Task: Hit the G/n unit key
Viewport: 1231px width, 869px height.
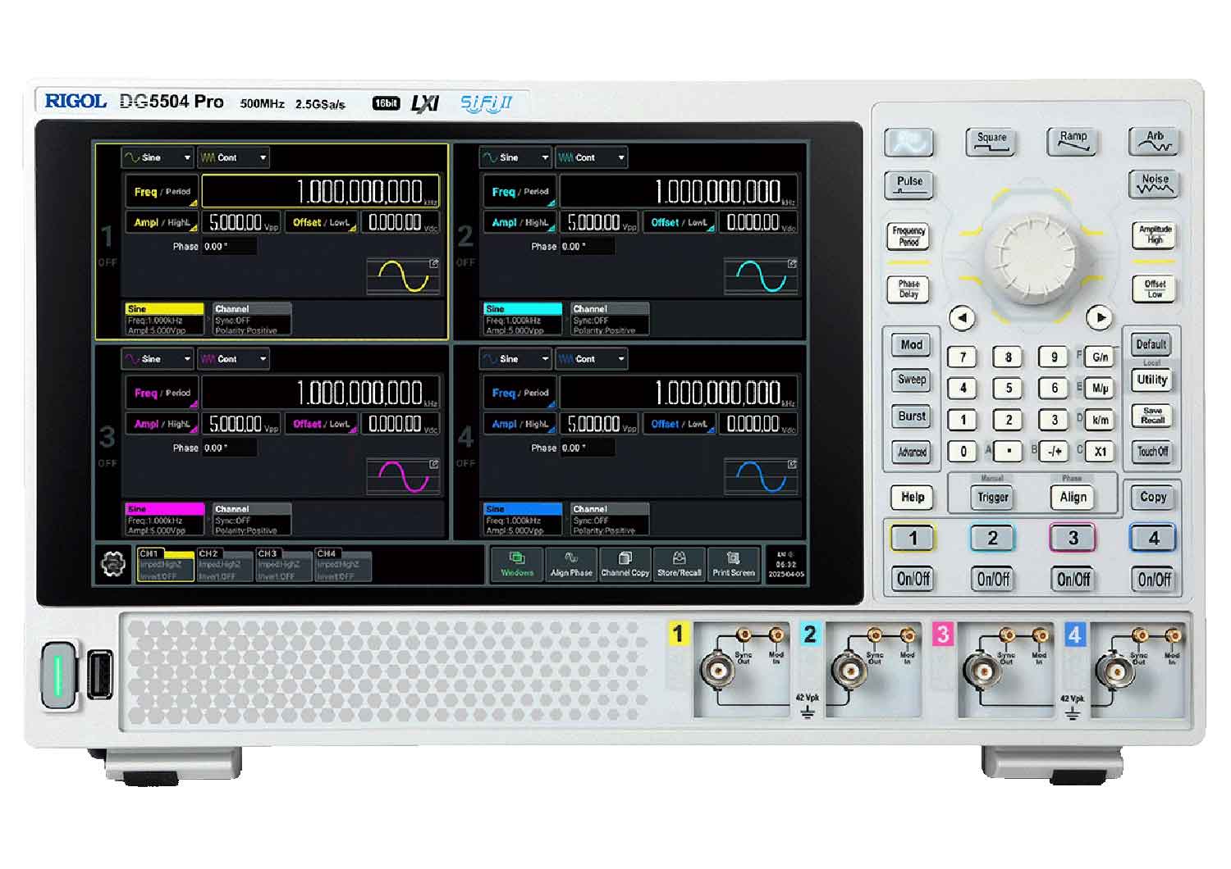Action: pyautogui.click(x=1100, y=357)
